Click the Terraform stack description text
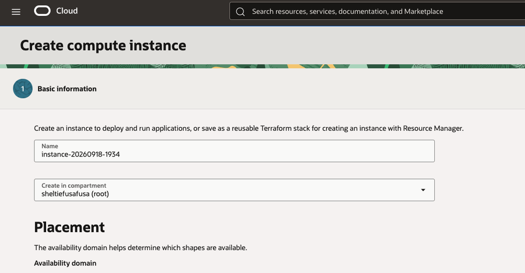525x273 pixels. [x=249, y=128]
